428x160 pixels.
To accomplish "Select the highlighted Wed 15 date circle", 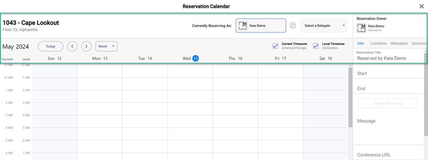I will (195, 59).
